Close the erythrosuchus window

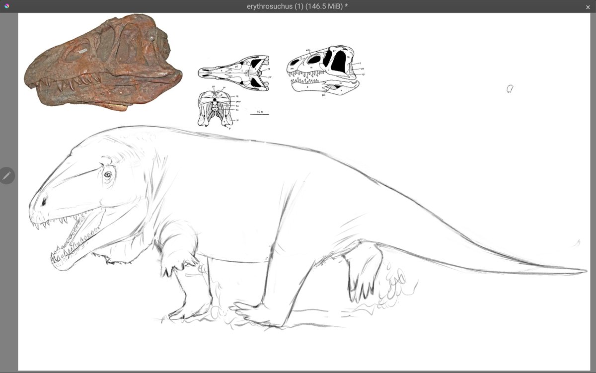click(588, 6)
